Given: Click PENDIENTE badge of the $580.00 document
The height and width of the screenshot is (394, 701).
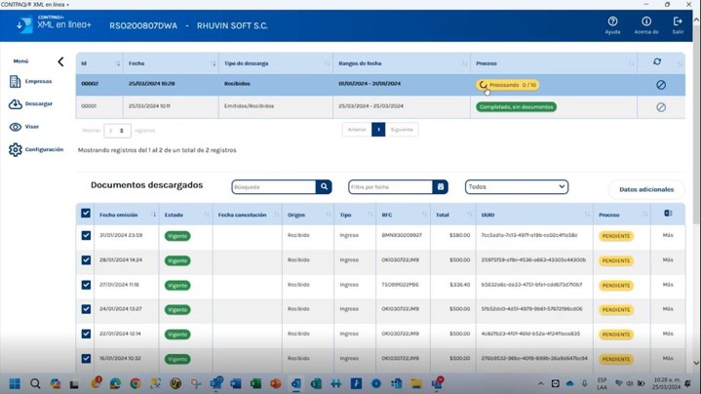Looking at the screenshot, I should tap(616, 236).
